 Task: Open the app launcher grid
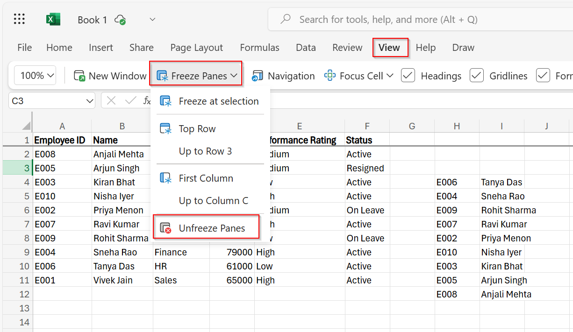pos(19,19)
